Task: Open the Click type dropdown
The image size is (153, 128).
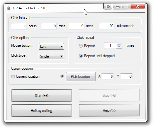Action: 51,56
